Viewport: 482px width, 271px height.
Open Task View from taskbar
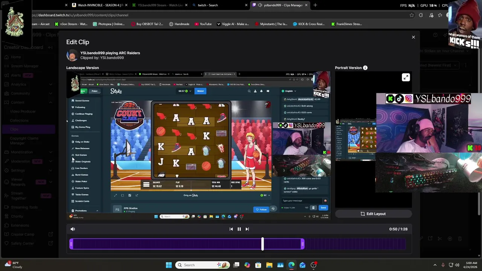point(236,265)
